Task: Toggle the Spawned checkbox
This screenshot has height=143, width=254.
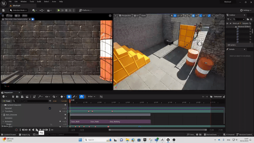Action: coord(50,108)
